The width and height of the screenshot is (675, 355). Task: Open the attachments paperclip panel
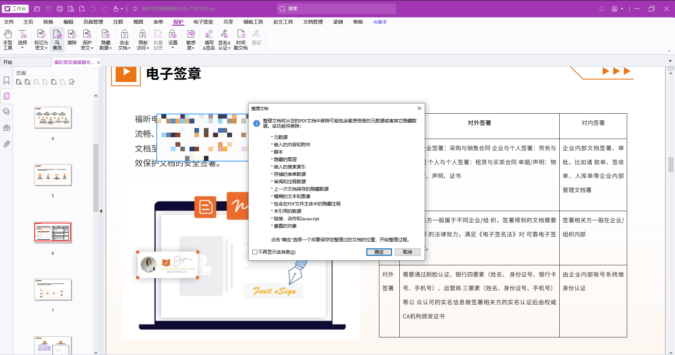click(7, 144)
